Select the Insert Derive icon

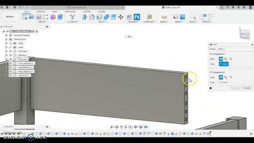tap(175, 17)
